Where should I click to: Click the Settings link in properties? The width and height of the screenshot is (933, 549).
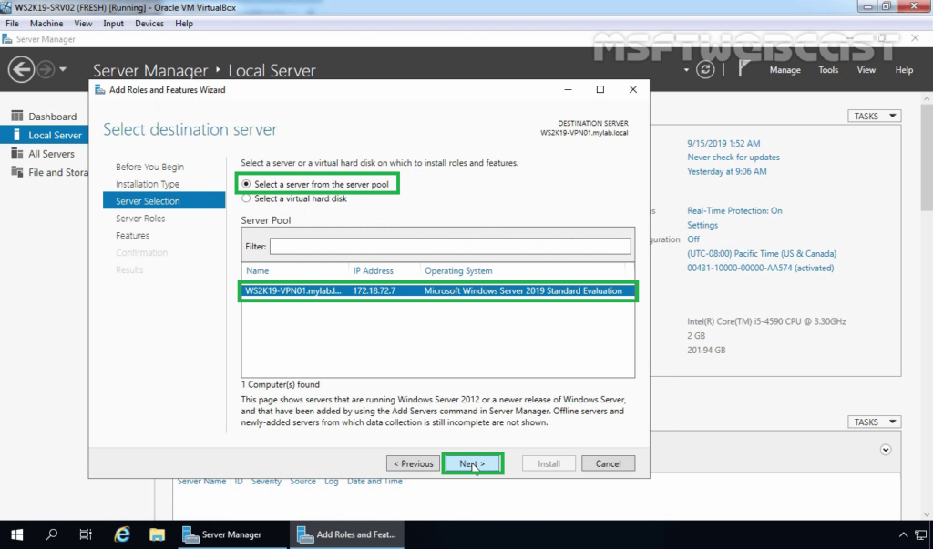(x=702, y=225)
